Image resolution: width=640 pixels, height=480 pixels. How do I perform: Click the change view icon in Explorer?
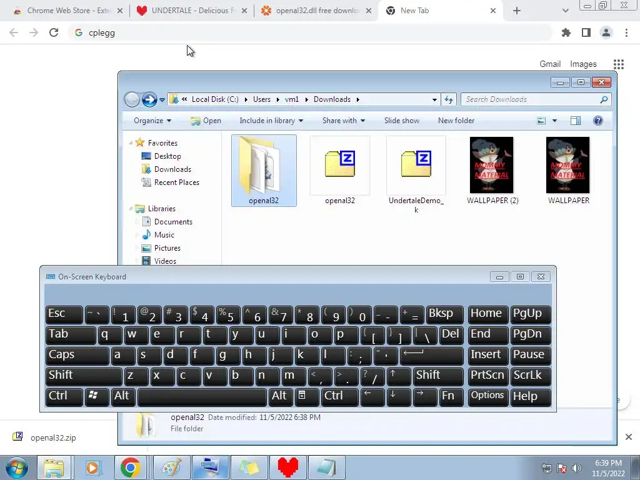541,121
